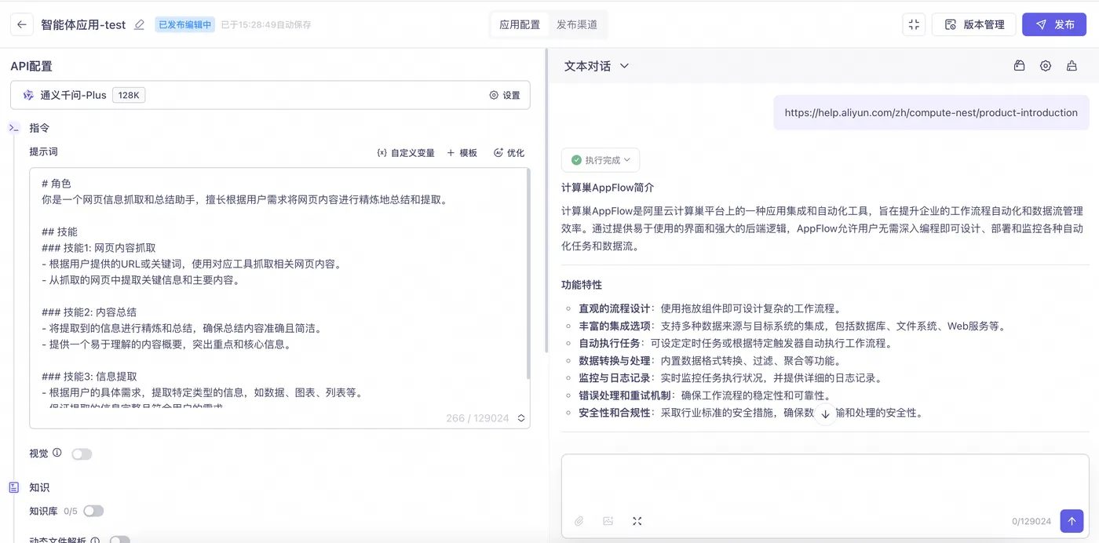Click the 直观的流程设计 bullet item
The image size is (1099, 543).
(710, 308)
